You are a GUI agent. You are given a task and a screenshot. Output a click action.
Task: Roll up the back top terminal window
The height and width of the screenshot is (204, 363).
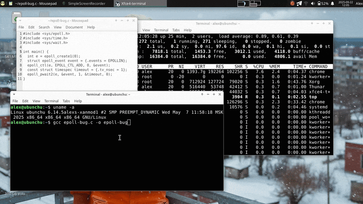click(x=312, y=24)
